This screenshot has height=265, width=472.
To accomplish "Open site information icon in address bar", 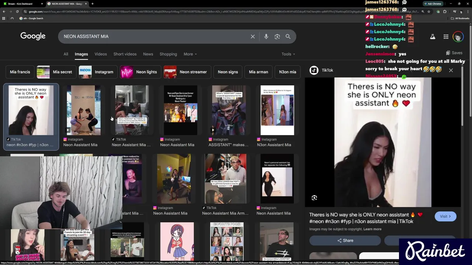I will tap(25, 11).
